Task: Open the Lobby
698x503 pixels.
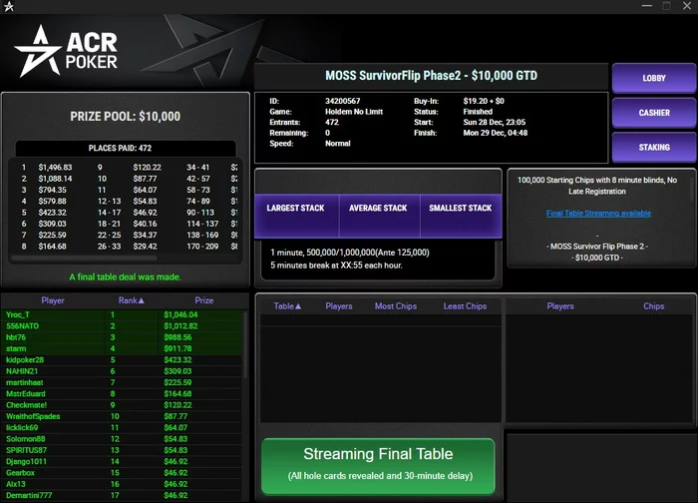Action: pos(654,78)
